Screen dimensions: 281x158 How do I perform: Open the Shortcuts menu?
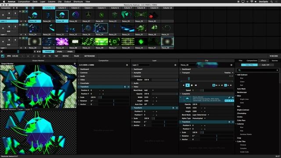[x=78, y=2]
